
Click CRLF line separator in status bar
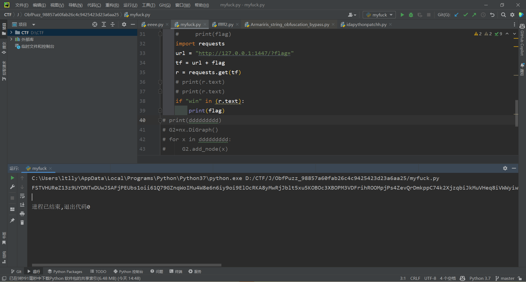pyautogui.click(x=415, y=278)
